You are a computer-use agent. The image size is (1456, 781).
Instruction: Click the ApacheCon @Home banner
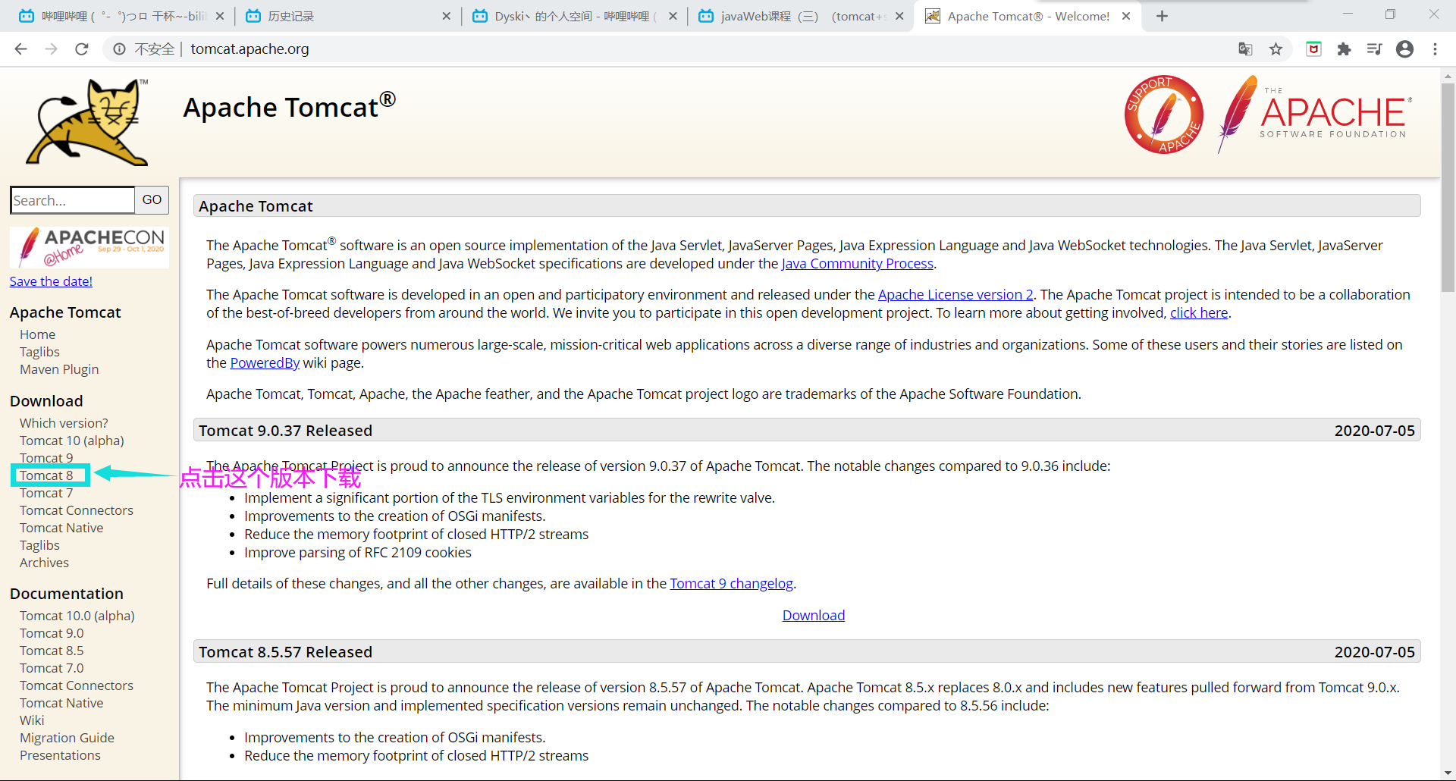click(x=89, y=247)
